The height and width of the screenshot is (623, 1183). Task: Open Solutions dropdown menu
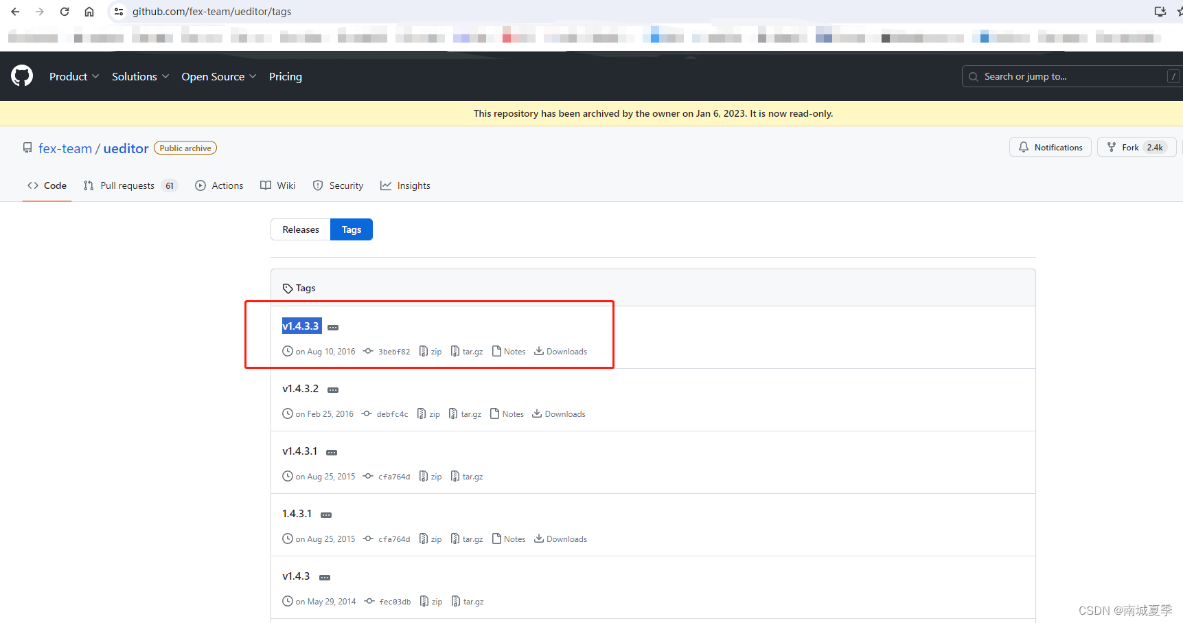tap(140, 76)
